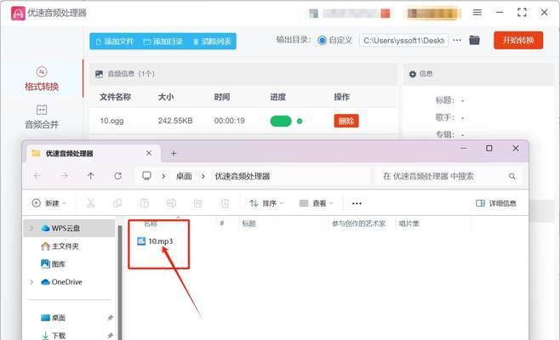This screenshot has width=560, height=340.
Task: Click the navigation pane vertical scrollbar
Action: pos(120,282)
